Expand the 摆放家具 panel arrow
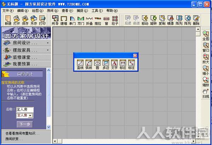The image size is (212, 145). (x=48, y=50)
